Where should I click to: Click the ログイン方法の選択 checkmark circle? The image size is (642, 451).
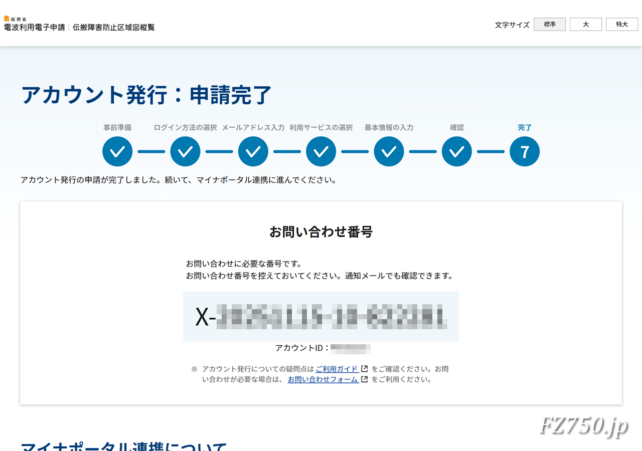pos(185,151)
